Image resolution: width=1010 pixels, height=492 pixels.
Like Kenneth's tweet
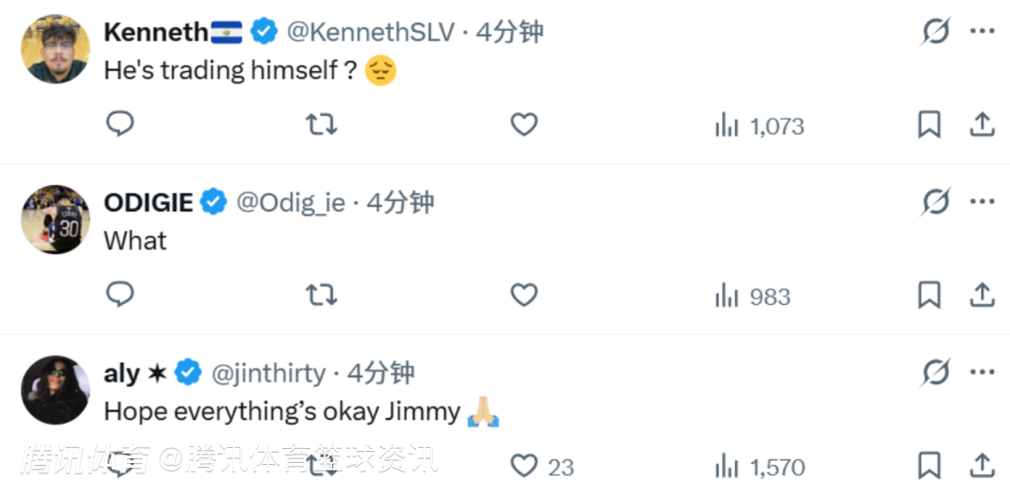coord(524,124)
